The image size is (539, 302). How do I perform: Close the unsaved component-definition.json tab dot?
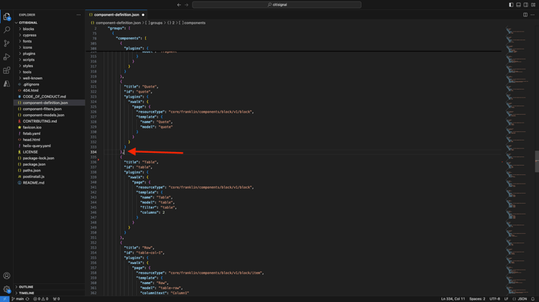(x=143, y=15)
